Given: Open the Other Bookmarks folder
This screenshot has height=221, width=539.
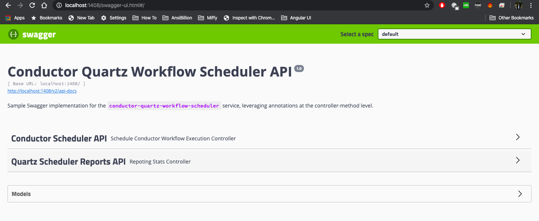Looking at the screenshot, I should [x=512, y=18].
